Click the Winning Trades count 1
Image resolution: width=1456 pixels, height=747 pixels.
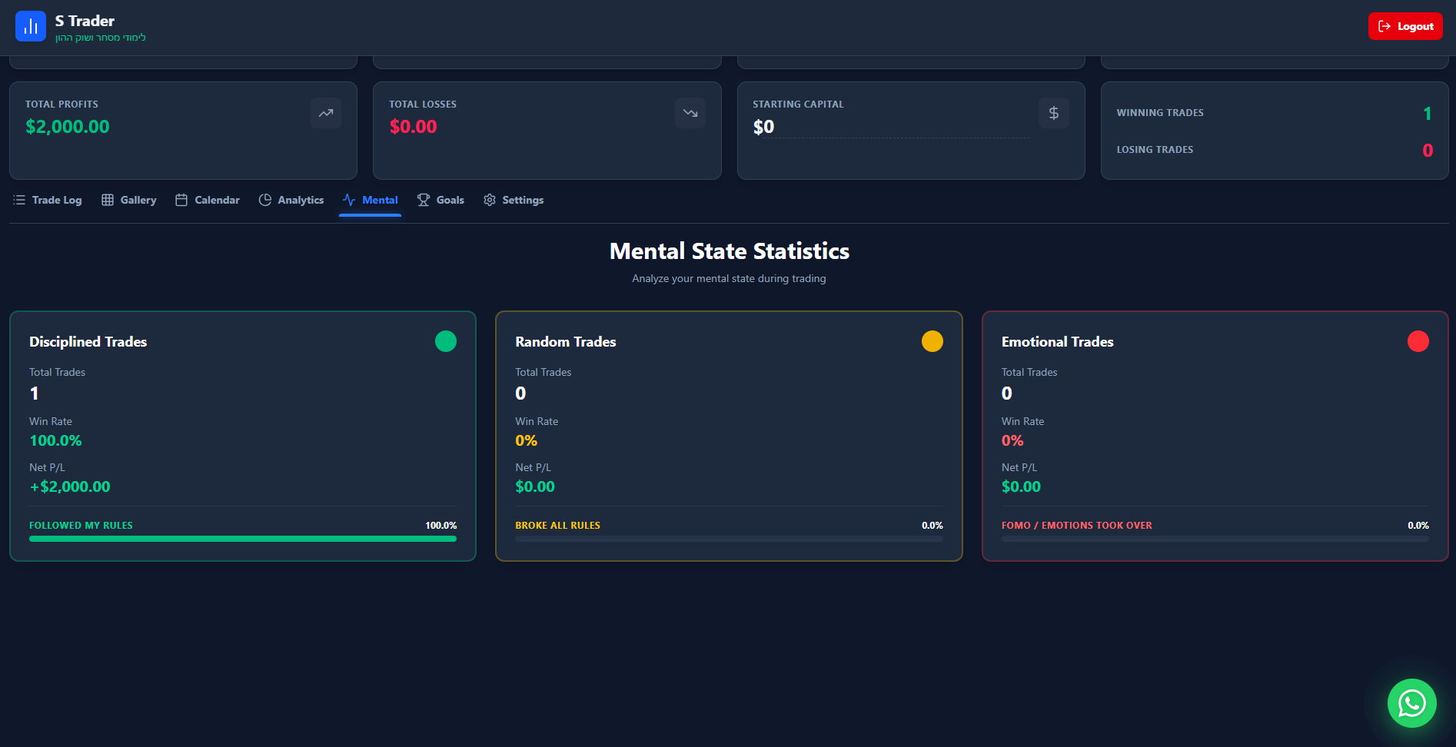[1428, 114]
